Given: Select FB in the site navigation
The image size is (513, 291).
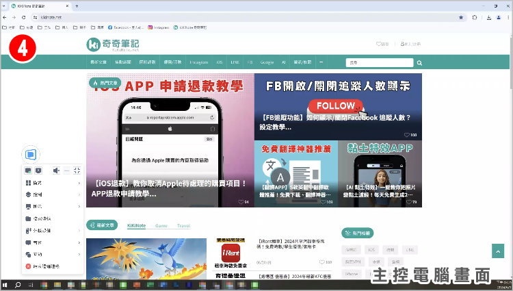Looking at the screenshot, I should click(250, 62).
